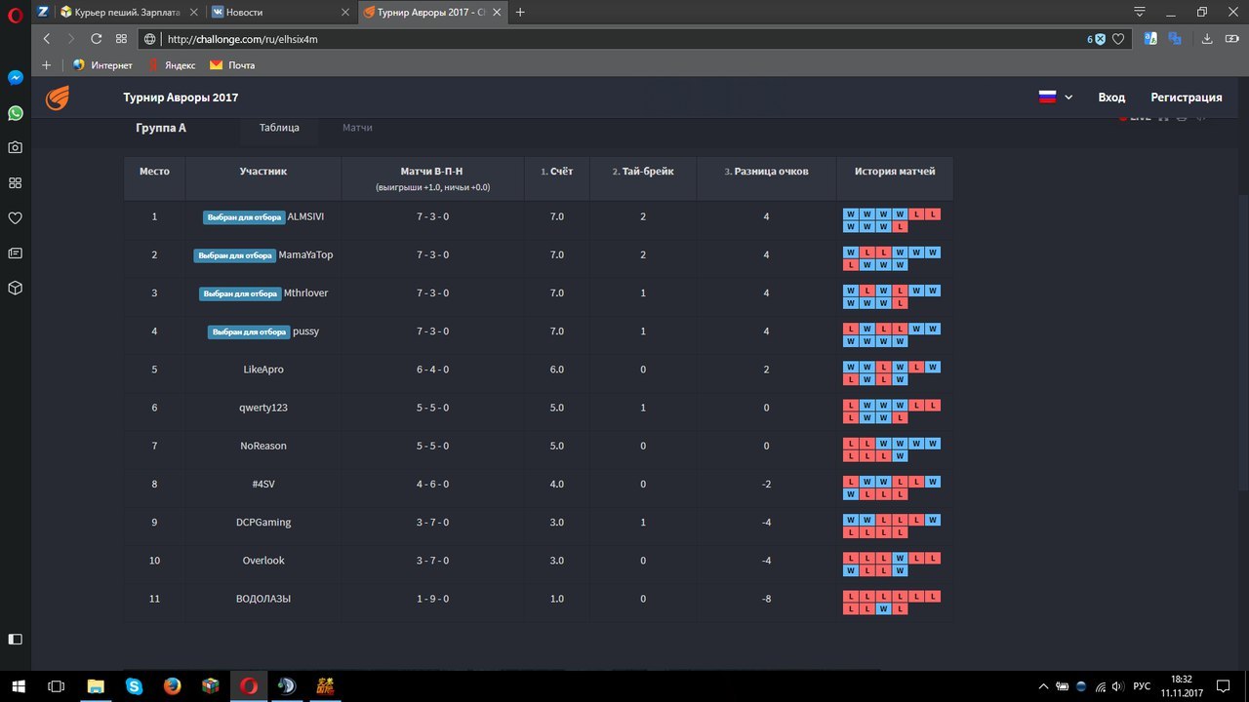The height and width of the screenshot is (702, 1249).
Task: Open the tab menu list at top right
Action: click(x=1139, y=12)
